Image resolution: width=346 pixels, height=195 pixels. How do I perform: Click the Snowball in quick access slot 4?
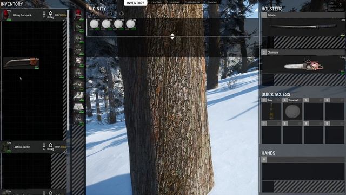pos(292,111)
